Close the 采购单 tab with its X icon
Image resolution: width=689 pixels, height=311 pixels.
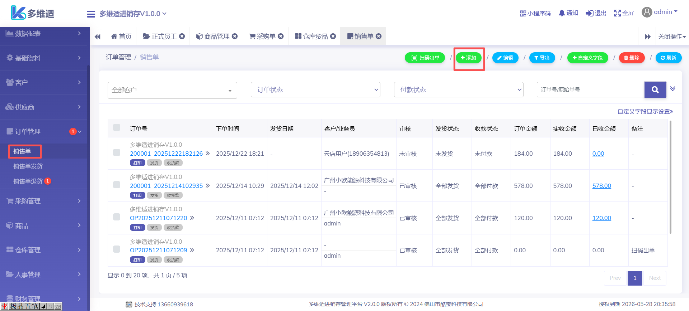coord(281,36)
